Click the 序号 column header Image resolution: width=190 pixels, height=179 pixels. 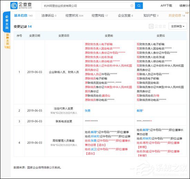(x=19, y=36)
